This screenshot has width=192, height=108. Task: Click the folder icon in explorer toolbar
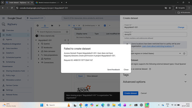pos(52,26)
